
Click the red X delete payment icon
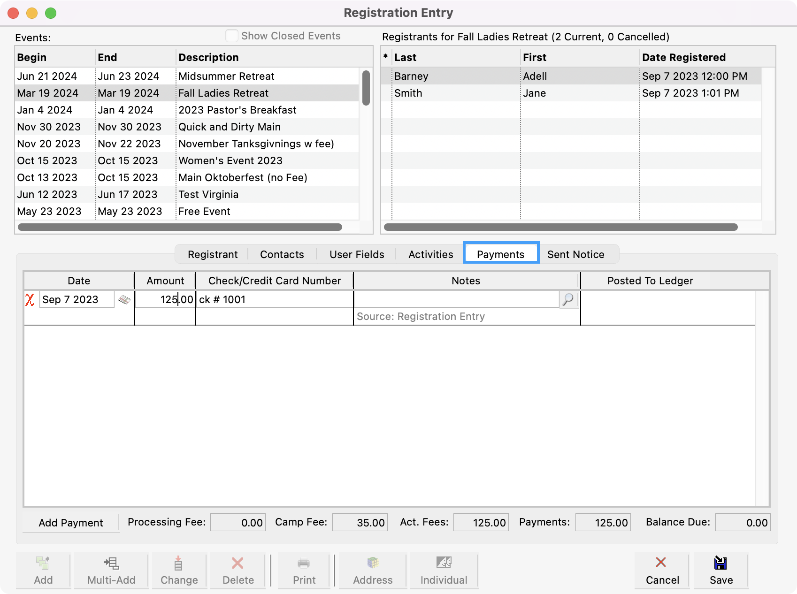[30, 300]
